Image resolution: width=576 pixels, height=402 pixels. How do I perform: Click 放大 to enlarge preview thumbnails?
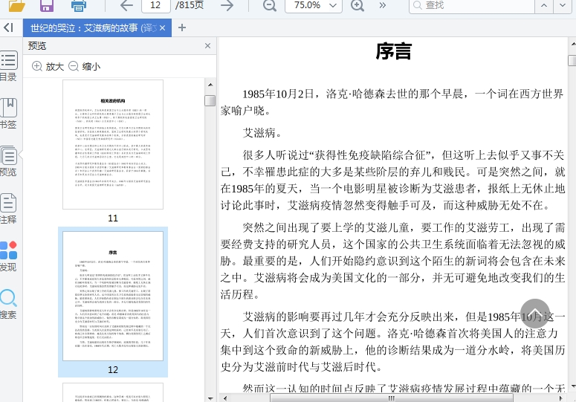coord(48,66)
